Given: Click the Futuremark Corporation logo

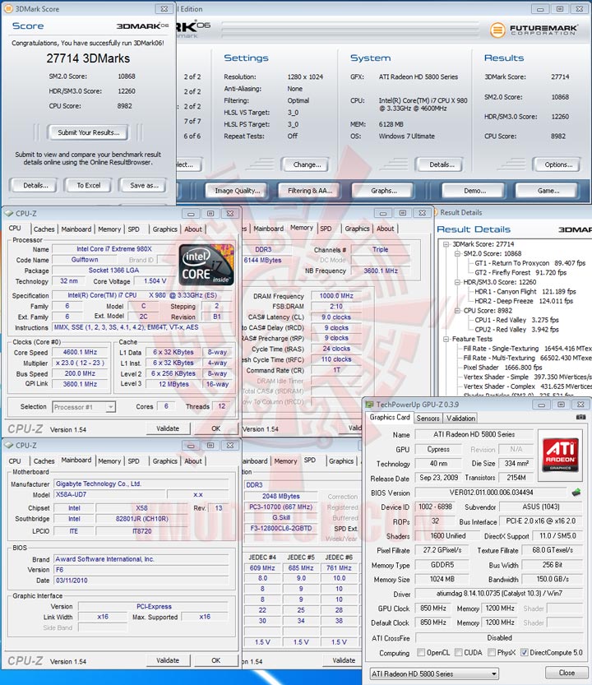Looking at the screenshot, I should [x=534, y=30].
